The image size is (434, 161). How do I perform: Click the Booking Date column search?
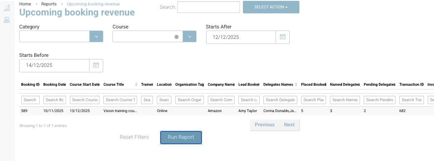(54, 100)
